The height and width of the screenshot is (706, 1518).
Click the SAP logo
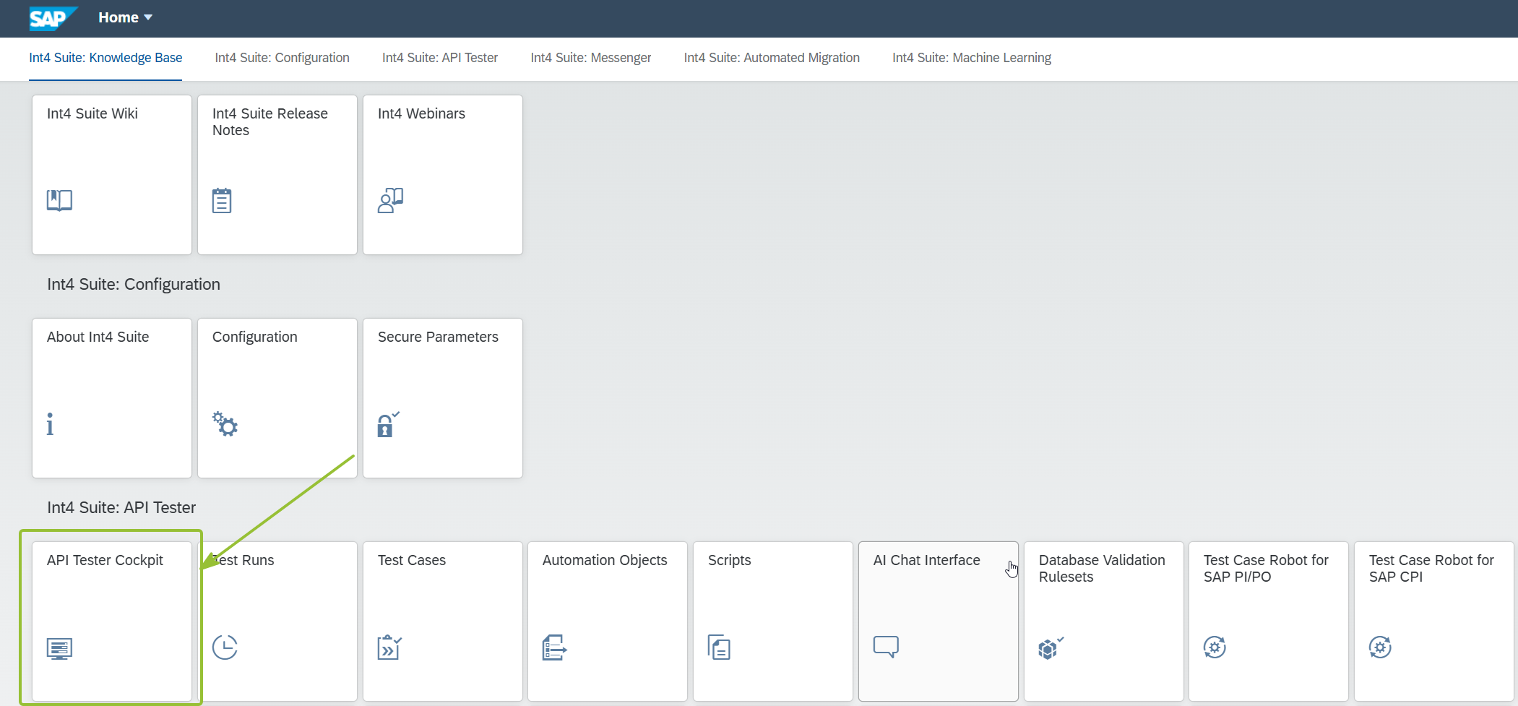click(x=52, y=18)
